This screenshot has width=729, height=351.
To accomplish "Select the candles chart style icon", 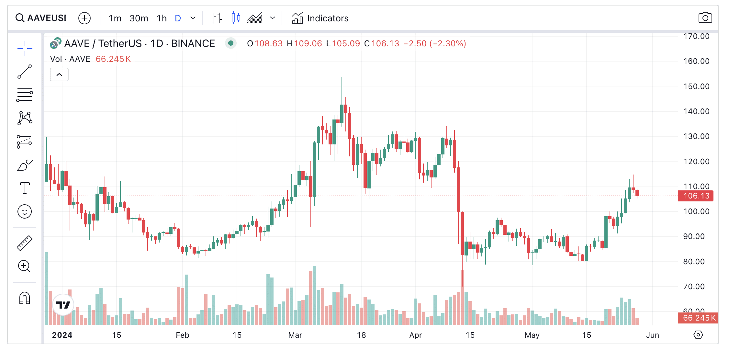I will (x=236, y=18).
